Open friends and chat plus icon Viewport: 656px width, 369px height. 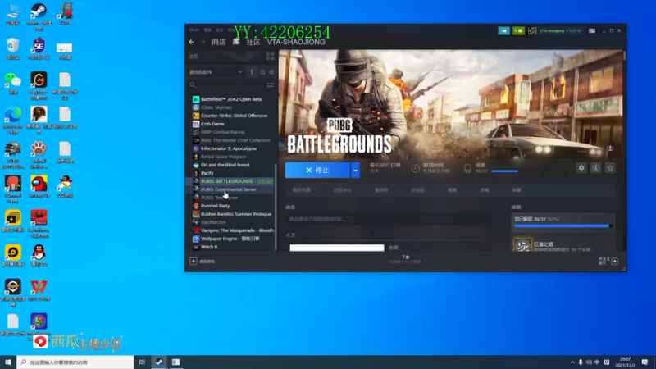tap(614, 261)
